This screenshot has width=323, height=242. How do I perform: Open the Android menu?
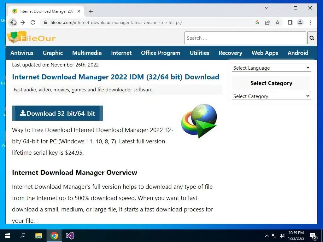click(x=298, y=53)
